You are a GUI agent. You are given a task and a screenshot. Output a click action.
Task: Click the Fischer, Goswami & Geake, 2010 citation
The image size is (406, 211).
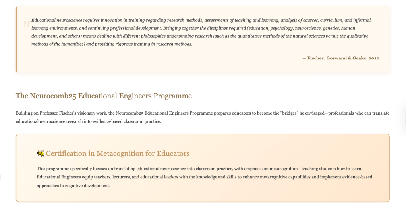click(340, 58)
